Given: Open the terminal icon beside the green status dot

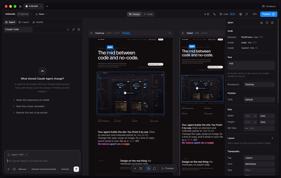Looking at the screenshot, I should 208,14.
